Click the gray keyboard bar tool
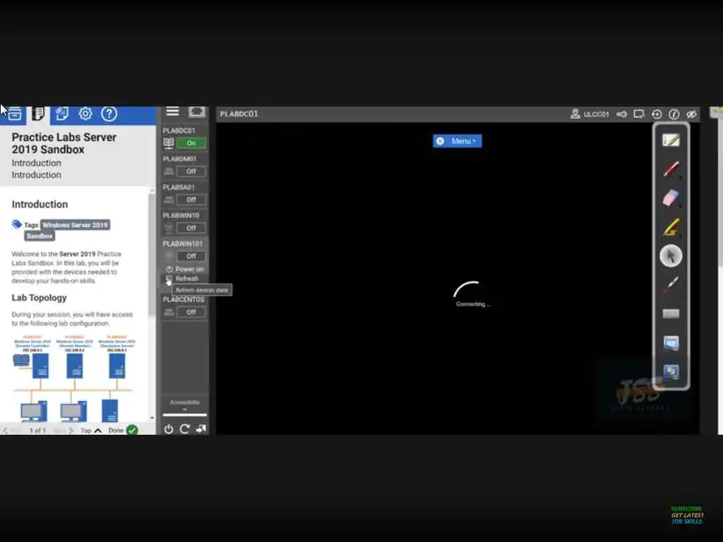The image size is (723, 542). [x=671, y=314]
